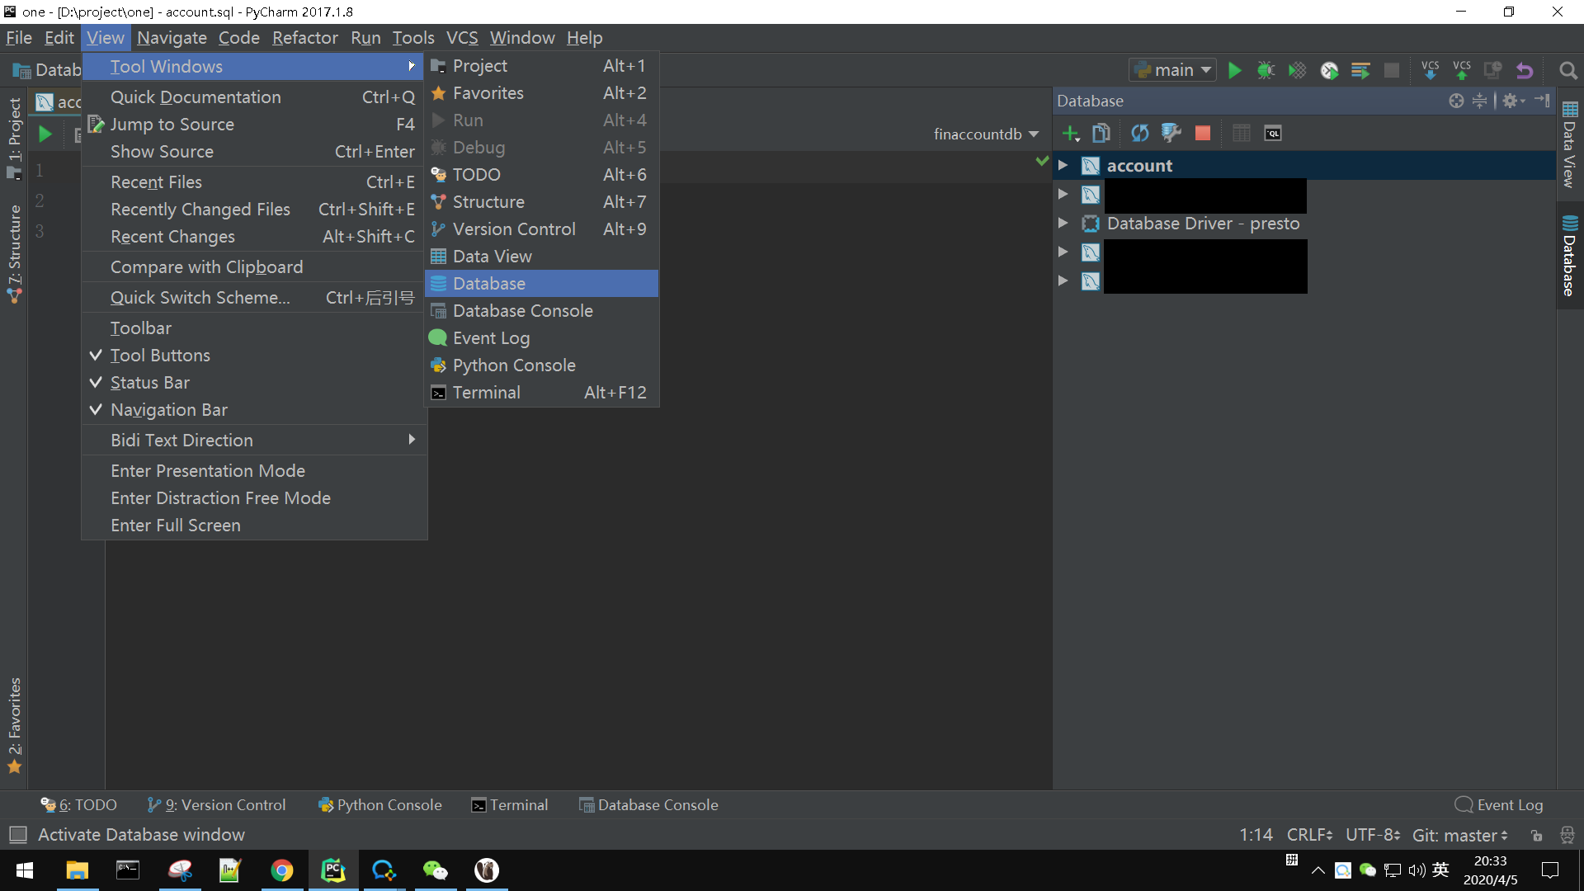
Task: Choose Enter Presentation Mode menu entry
Action: (x=208, y=471)
